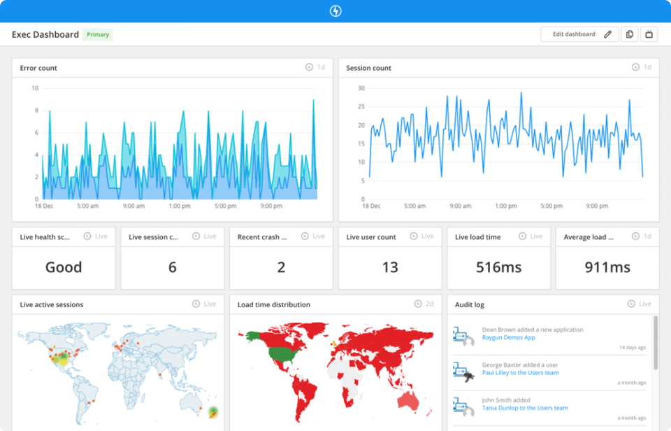671x431 pixels.
Task: Click the Live user count value 13
Action: pyautogui.click(x=390, y=267)
